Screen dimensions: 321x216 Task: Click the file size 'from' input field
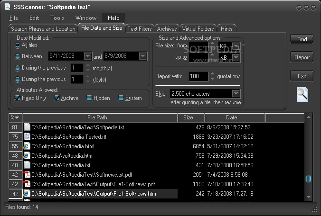198,46
